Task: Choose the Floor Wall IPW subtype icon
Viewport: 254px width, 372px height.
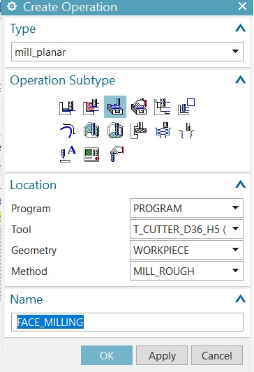Action: tap(91, 107)
